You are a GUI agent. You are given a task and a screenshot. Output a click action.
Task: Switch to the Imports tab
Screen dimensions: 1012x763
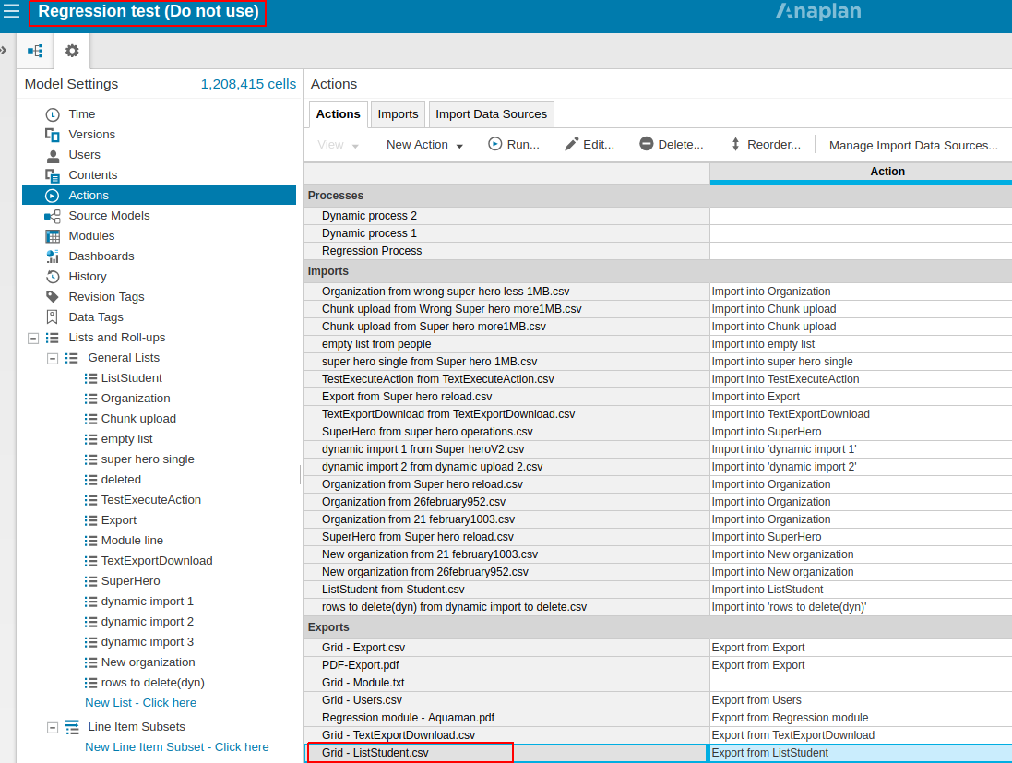[x=397, y=113]
